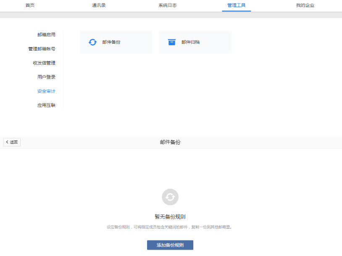
Task: Click the 邮件备份 page header title
Action: pyautogui.click(x=170, y=142)
